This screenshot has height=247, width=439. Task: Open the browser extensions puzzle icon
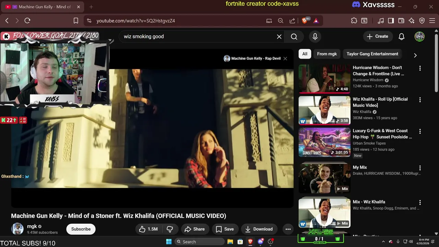(354, 21)
